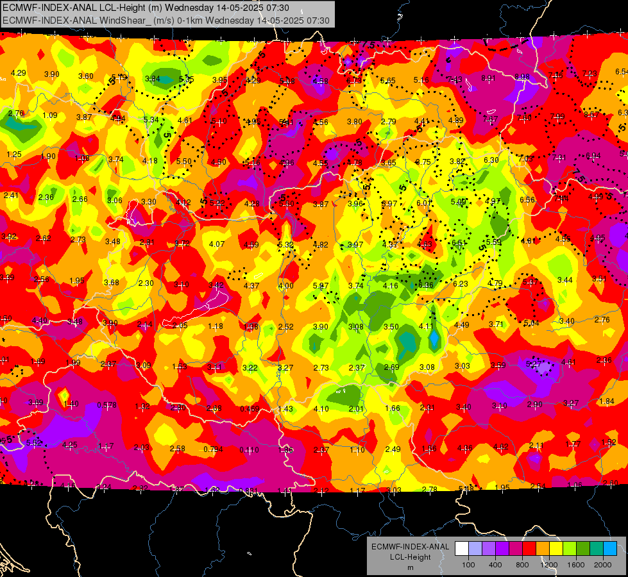Viewport: 628px width, 577px height.
Task: Click the wind shear value 2.05
Action: coord(180,326)
